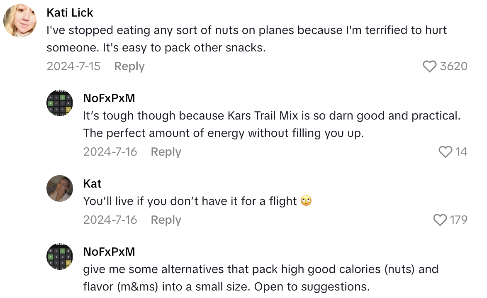Click the 14 like count
This screenshot has width=487, height=298.
461,152
